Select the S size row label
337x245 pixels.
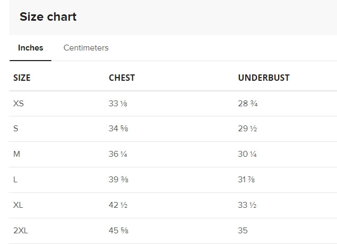[x=15, y=129]
